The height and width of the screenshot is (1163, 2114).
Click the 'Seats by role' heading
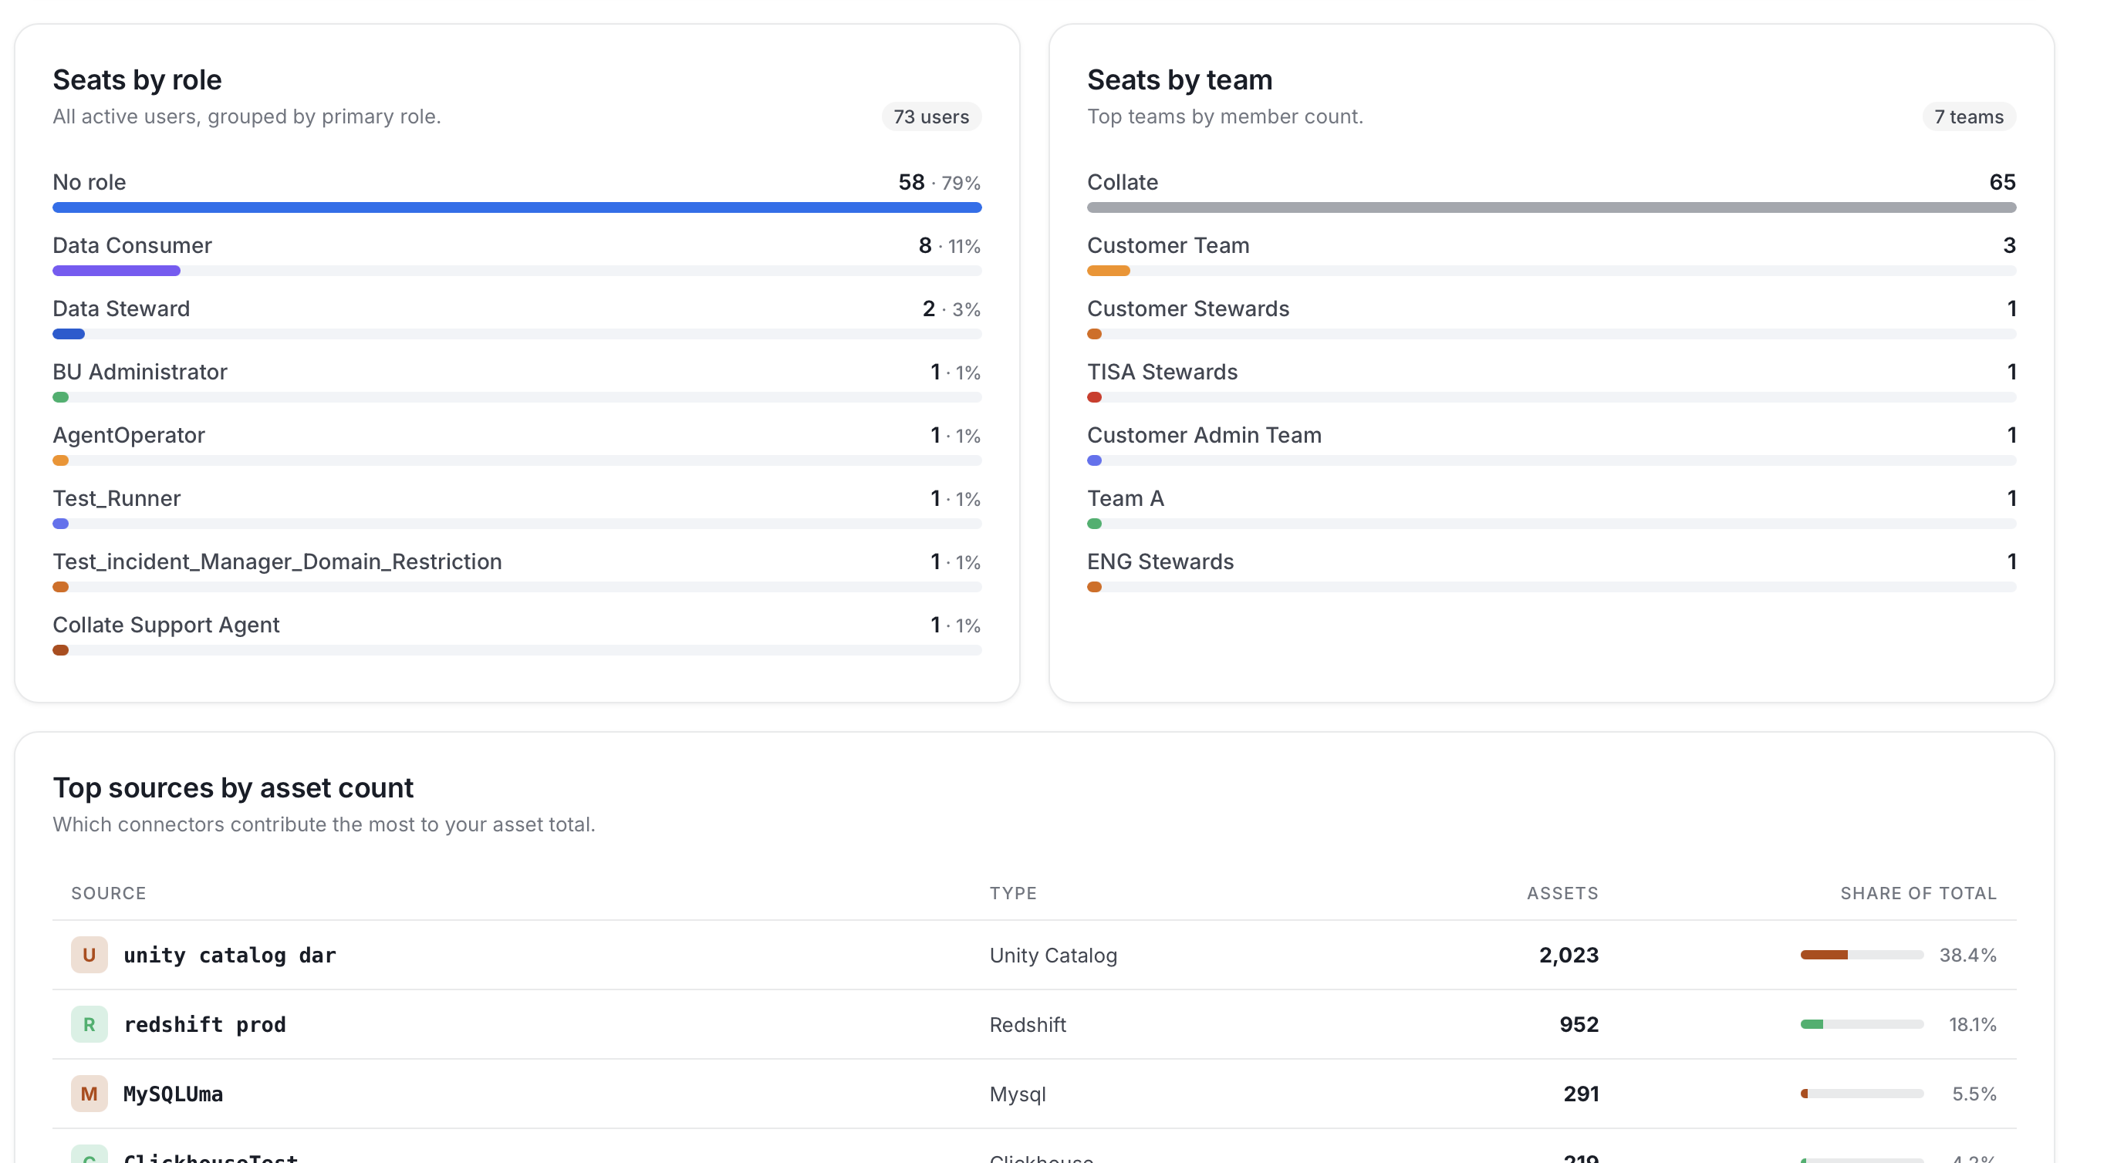click(x=137, y=79)
